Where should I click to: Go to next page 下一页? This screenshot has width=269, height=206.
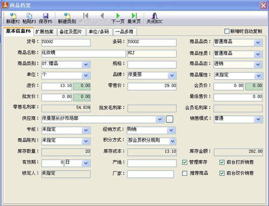(x=118, y=16)
